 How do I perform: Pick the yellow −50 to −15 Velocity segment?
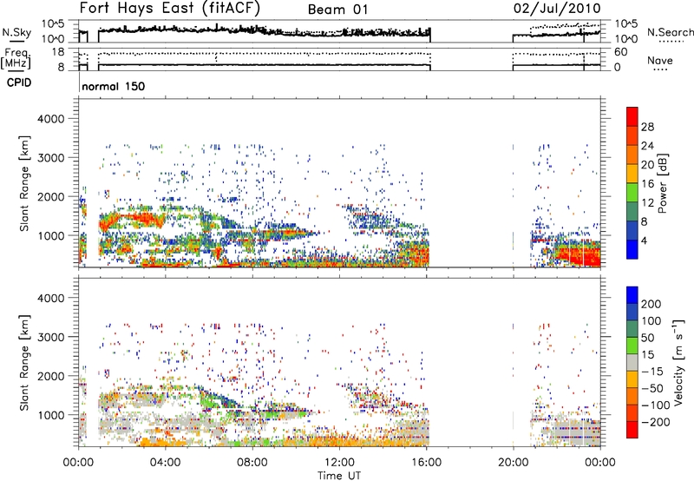(632, 379)
